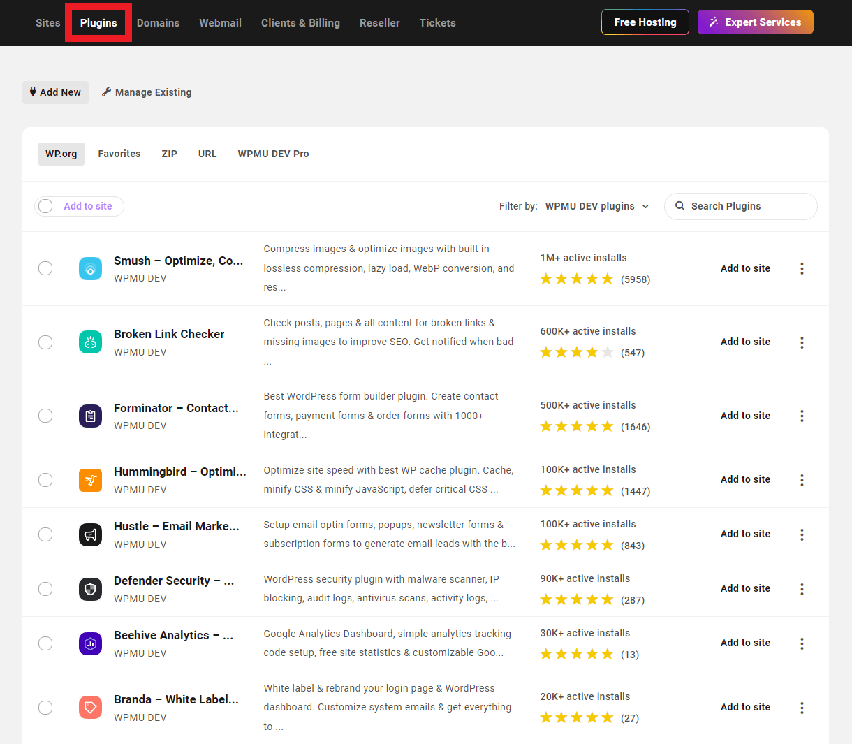Open the Reseller menu item
852x744 pixels.
click(380, 23)
